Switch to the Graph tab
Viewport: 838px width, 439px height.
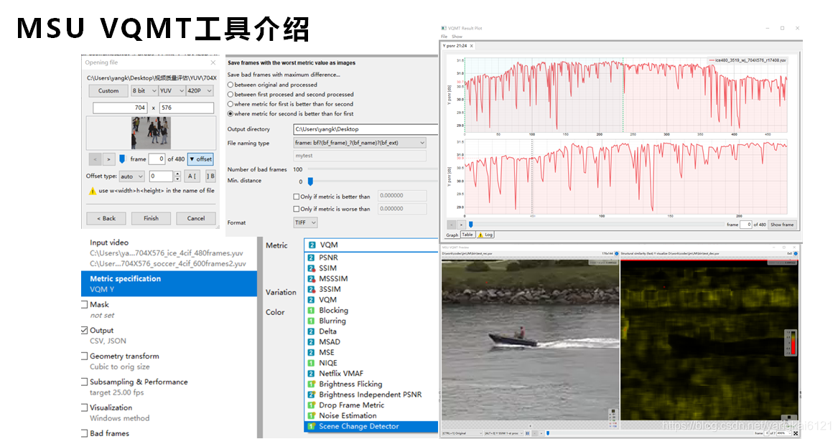pos(452,235)
